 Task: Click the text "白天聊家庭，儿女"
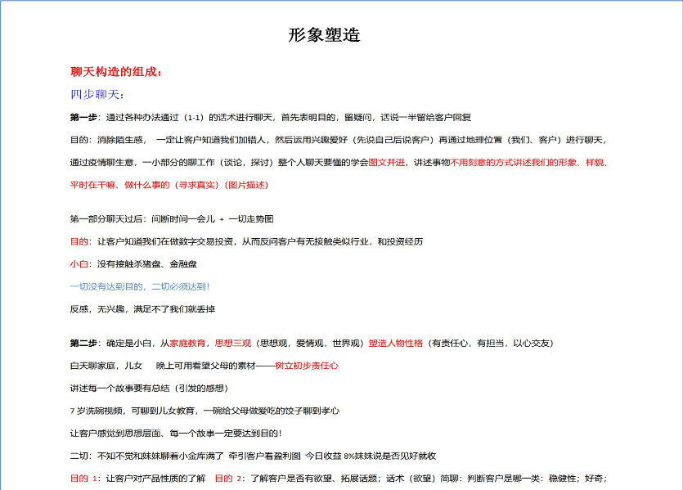coord(106,366)
